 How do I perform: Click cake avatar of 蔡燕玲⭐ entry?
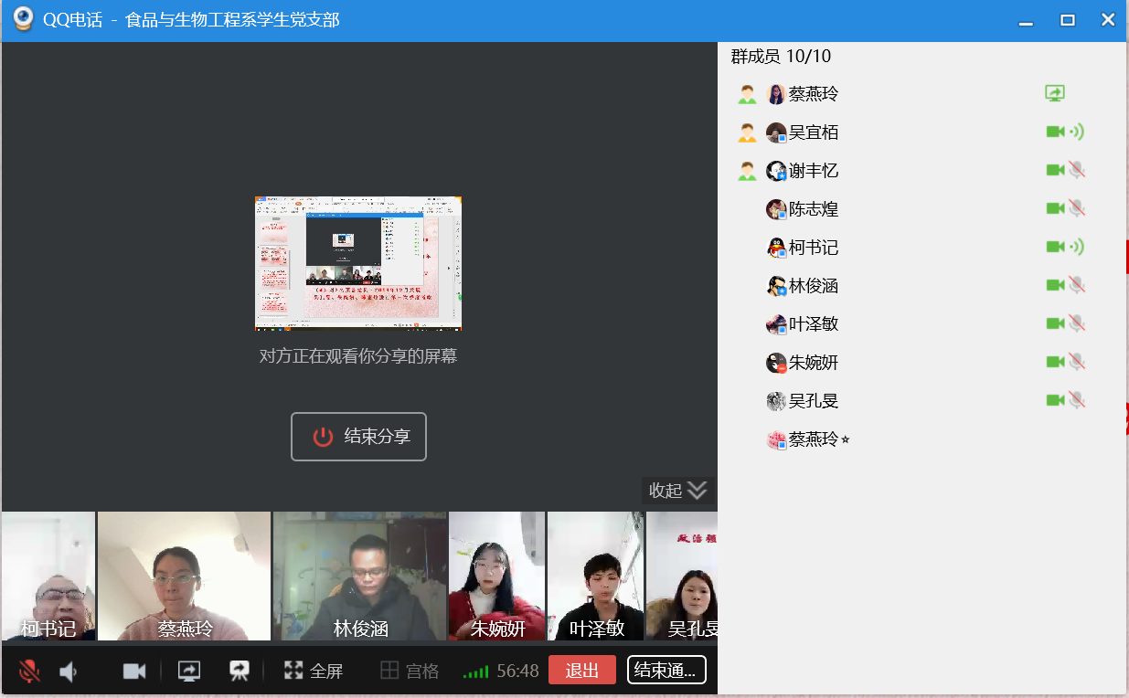(x=776, y=439)
